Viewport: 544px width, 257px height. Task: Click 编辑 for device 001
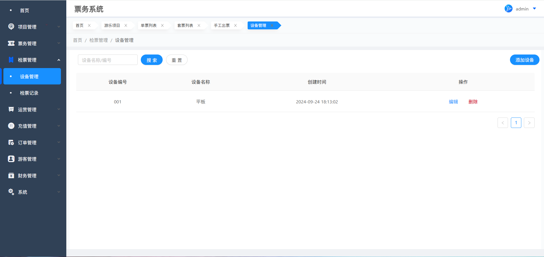pos(453,102)
